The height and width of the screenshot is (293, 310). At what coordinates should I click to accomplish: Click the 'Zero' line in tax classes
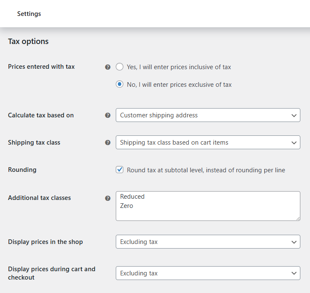(127, 206)
